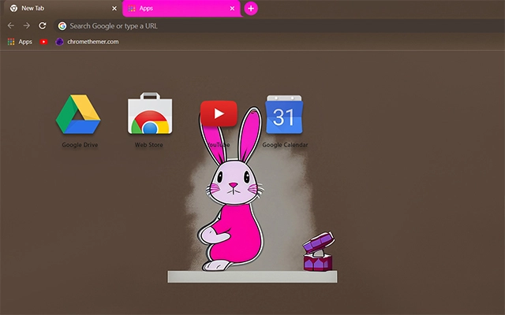Open the YouTube bookmark icon in bookmarks bar
Screen dimensions: 505x315
coord(44,42)
